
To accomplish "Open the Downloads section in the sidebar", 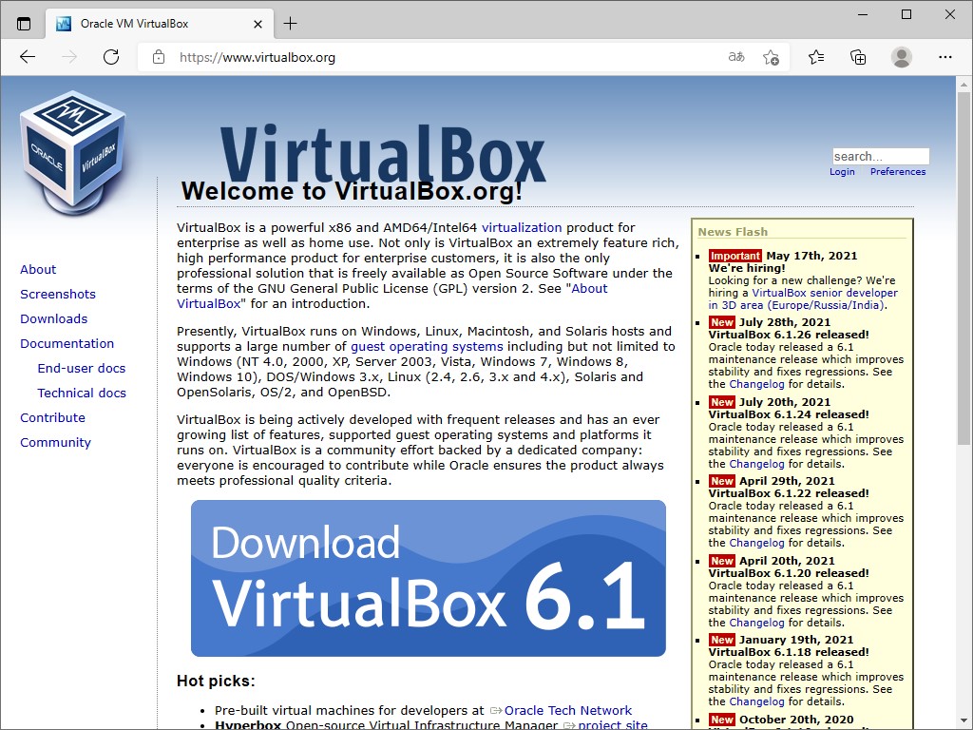I will click(x=53, y=318).
